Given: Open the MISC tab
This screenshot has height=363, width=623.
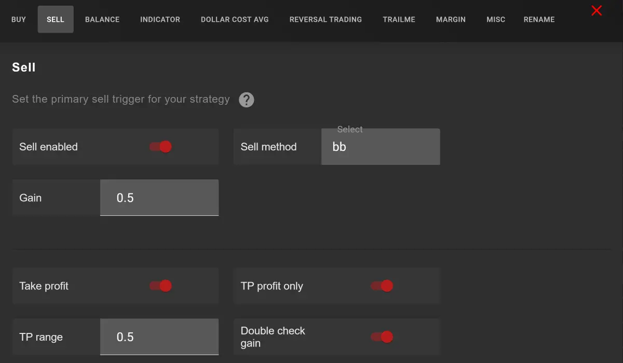Looking at the screenshot, I should 495,19.
